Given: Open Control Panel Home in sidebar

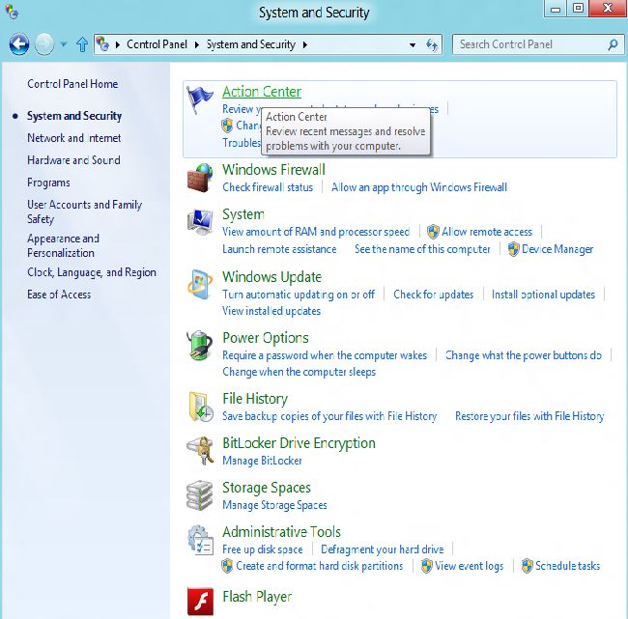Looking at the screenshot, I should coord(72,84).
